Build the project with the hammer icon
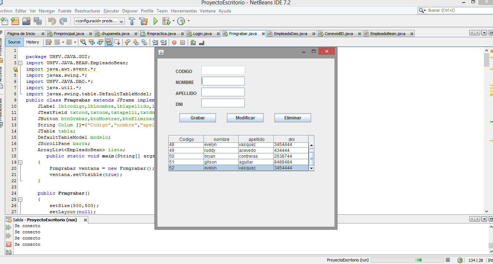Viewport: 493px width, 264px height. [x=132, y=21]
